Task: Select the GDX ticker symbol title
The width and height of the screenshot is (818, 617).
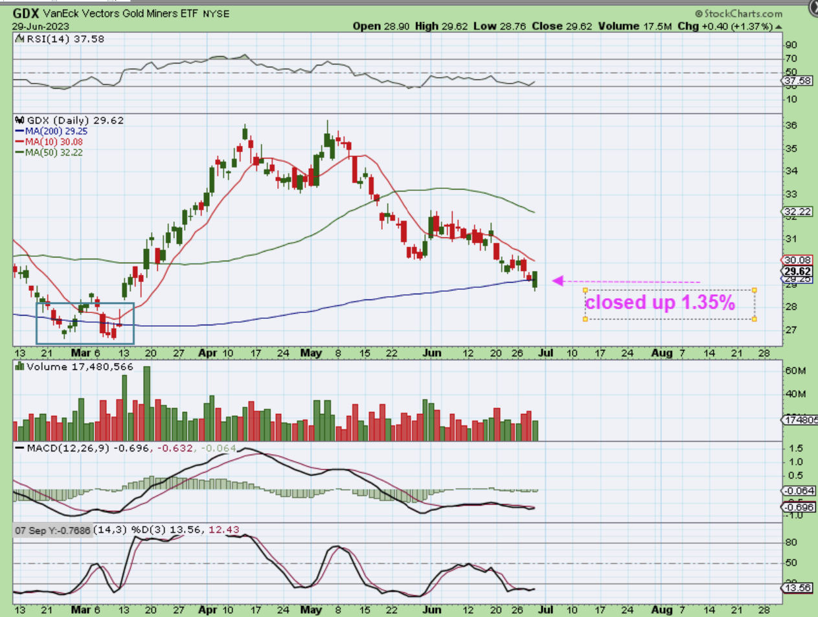Action: click(x=25, y=13)
